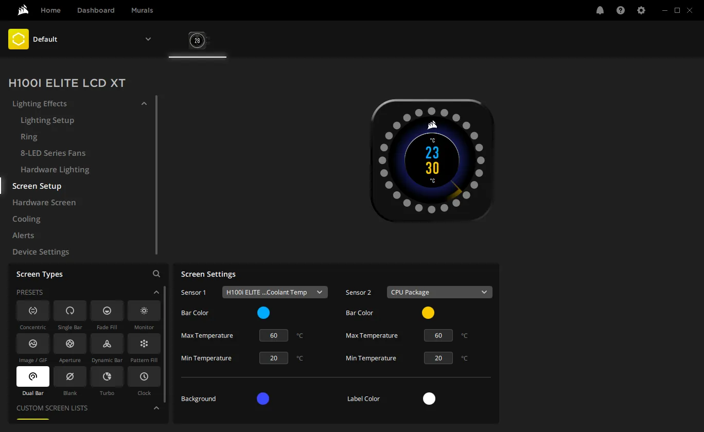This screenshot has width=704, height=432.
Task: Select the Dynamic Bar screen preset
Action: 107,344
